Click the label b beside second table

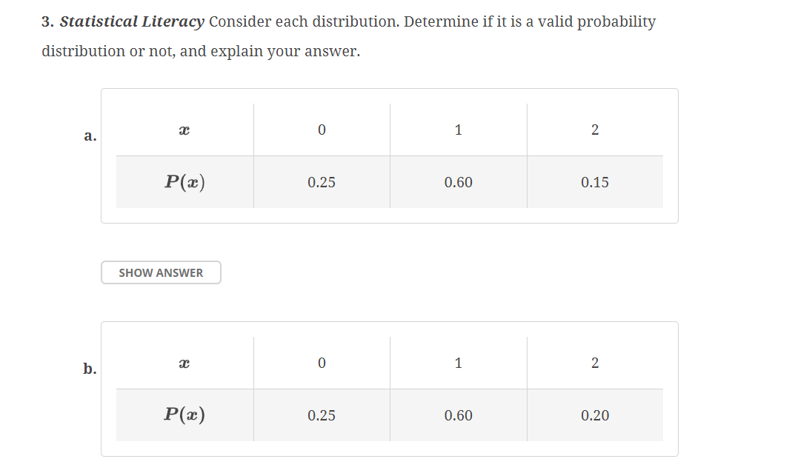[x=89, y=368]
